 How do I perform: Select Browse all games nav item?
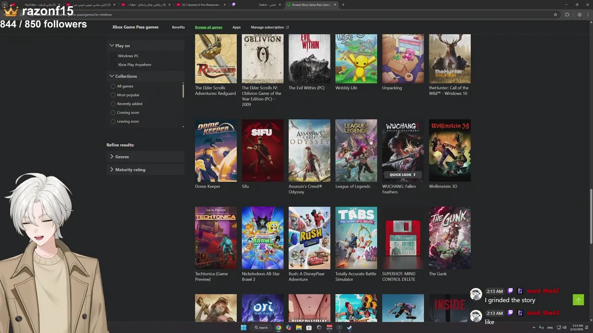208,27
